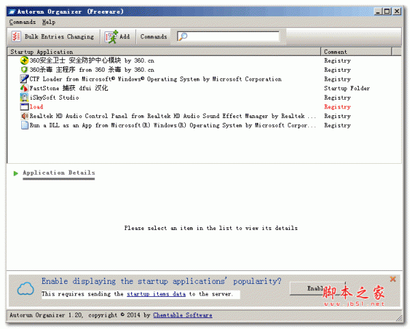Click the Commands toolbar button
The height and width of the screenshot is (329, 410).
[154, 37]
